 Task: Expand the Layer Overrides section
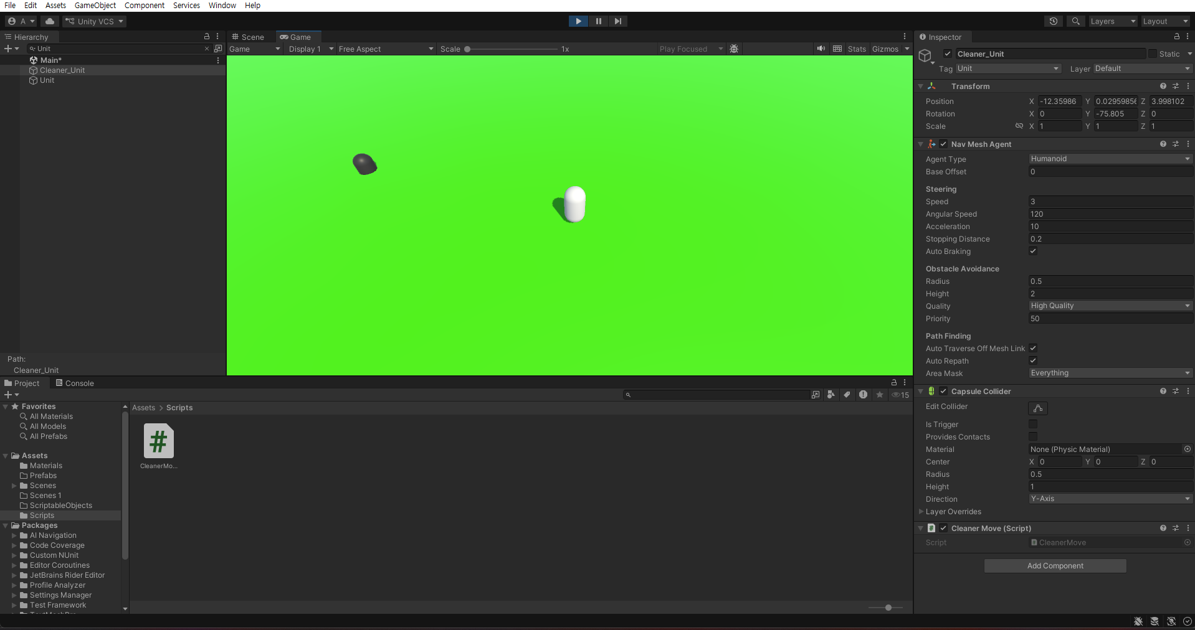[x=921, y=512]
